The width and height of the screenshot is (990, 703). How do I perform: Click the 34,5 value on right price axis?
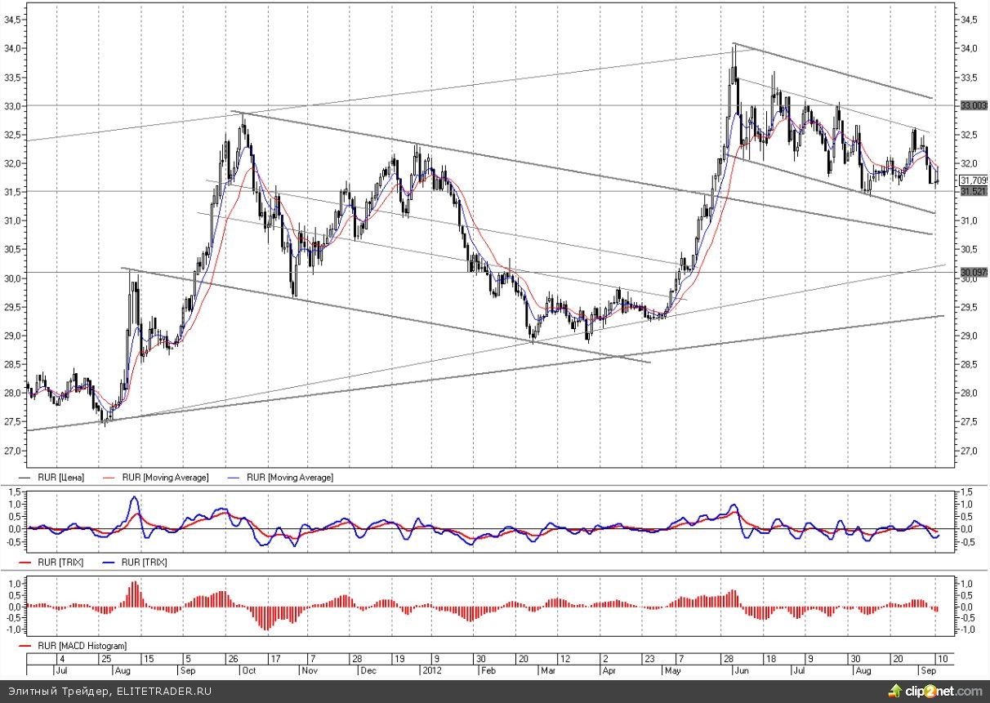[970, 20]
